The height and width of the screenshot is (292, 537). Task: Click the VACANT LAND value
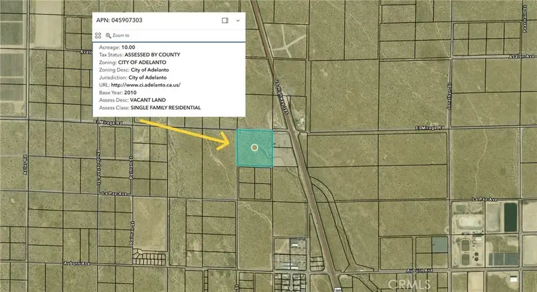[148, 100]
